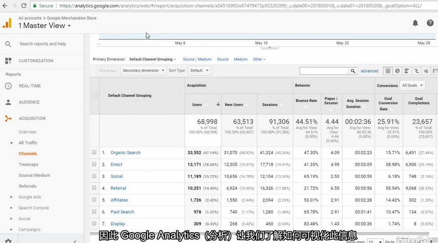Open the Treemaps report
Image resolution: width=438 pixels, height=243 pixels.
coord(28,164)
